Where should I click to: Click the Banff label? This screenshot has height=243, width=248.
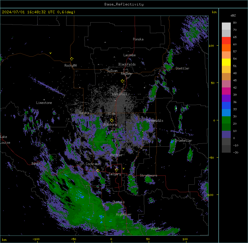point(36,164)
